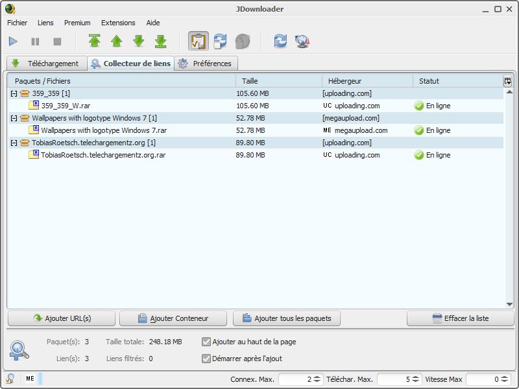This screenshot has height=389, width=519.
Task: Click the globe update icon
Action: point(302,41)
